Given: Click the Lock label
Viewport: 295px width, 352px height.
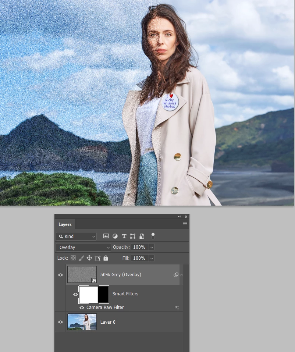Looking at the screenshot, I should (63, 258).
